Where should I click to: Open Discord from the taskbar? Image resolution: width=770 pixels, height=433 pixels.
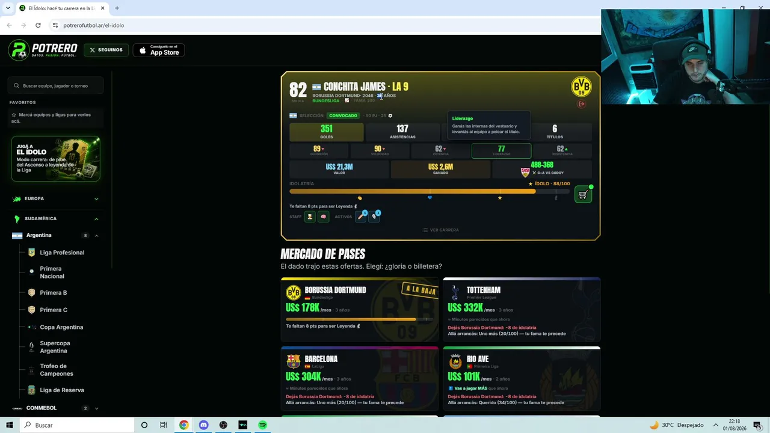(x=203, y=425)
